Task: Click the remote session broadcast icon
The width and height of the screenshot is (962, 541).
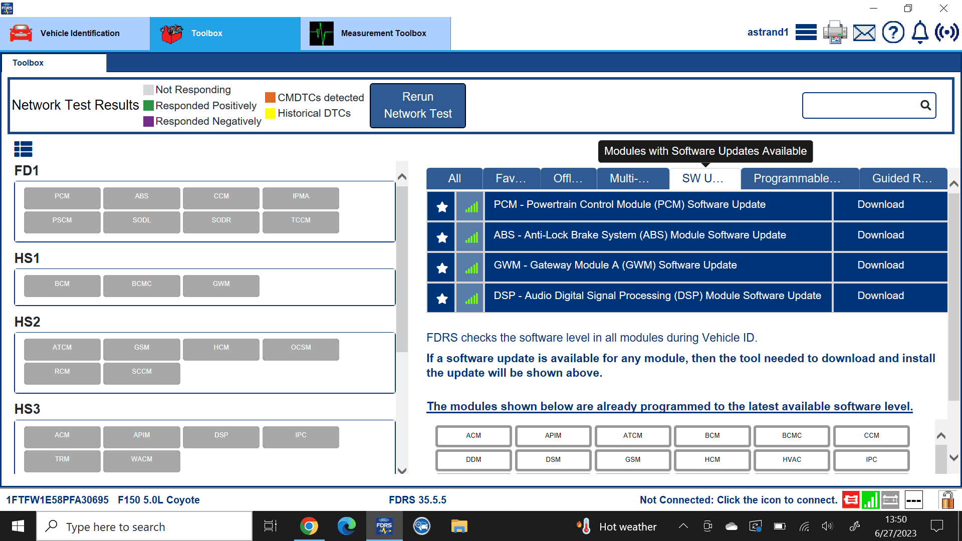Action: pos(947,32)
